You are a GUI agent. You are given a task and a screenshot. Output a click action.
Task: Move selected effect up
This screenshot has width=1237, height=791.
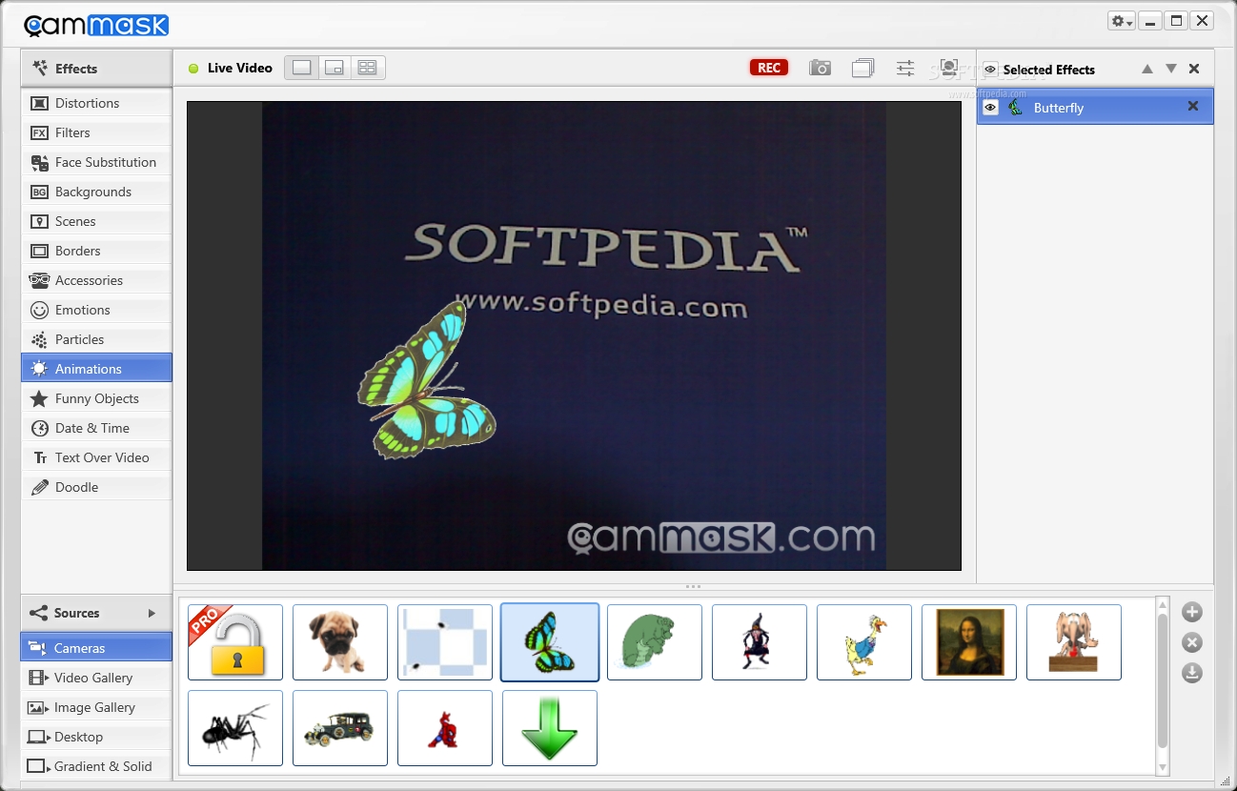[x=1147, y=69]
